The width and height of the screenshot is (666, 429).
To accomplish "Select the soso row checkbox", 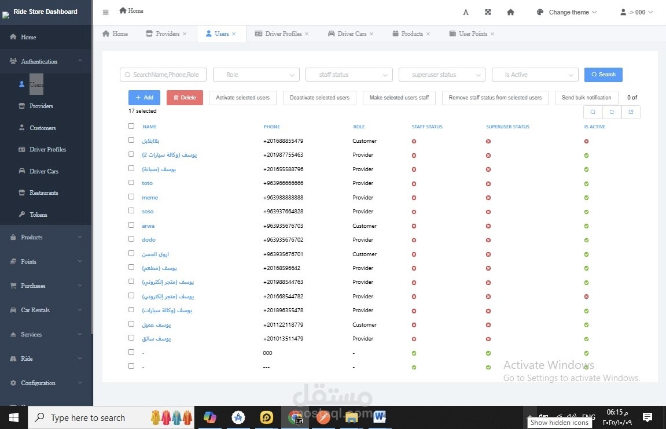I will click(131, 211).
